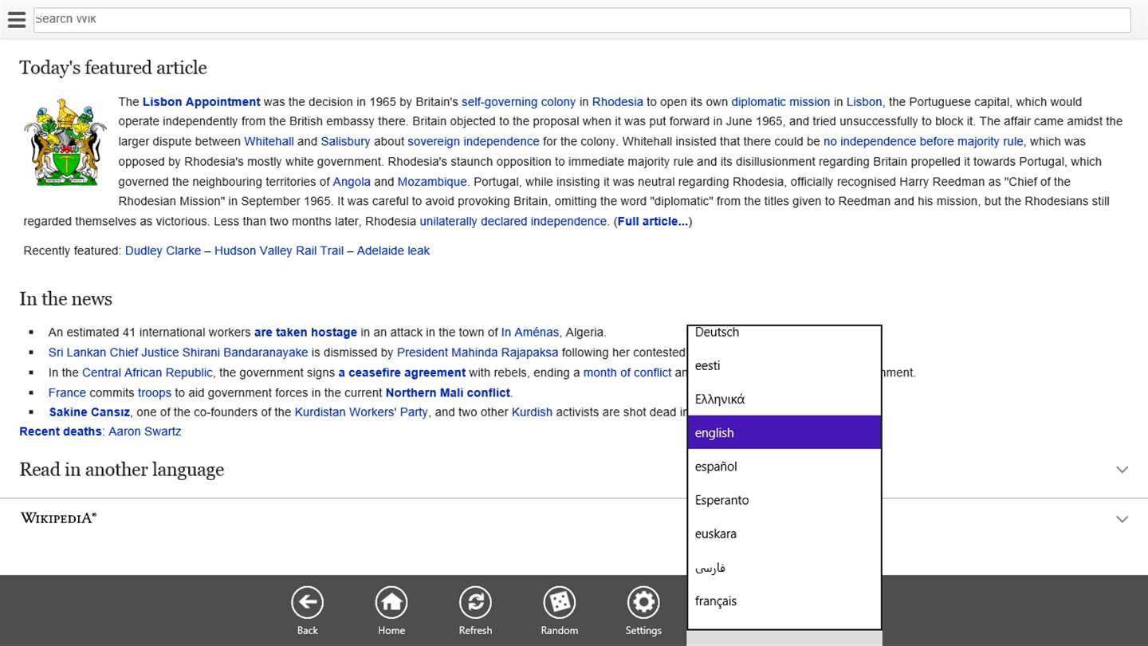
Task: Focus the Search Wikipedia field
Action: pos(582,20)
